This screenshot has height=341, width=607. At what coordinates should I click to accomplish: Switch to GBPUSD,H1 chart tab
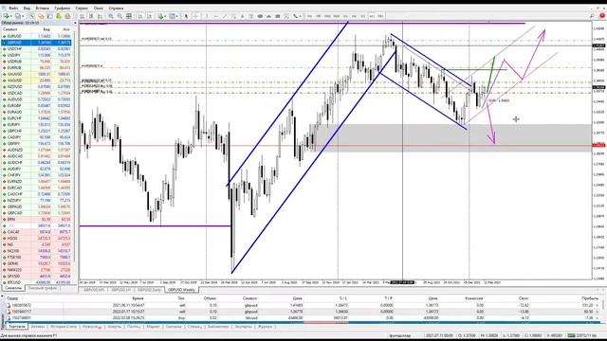[x=120, y=290]
